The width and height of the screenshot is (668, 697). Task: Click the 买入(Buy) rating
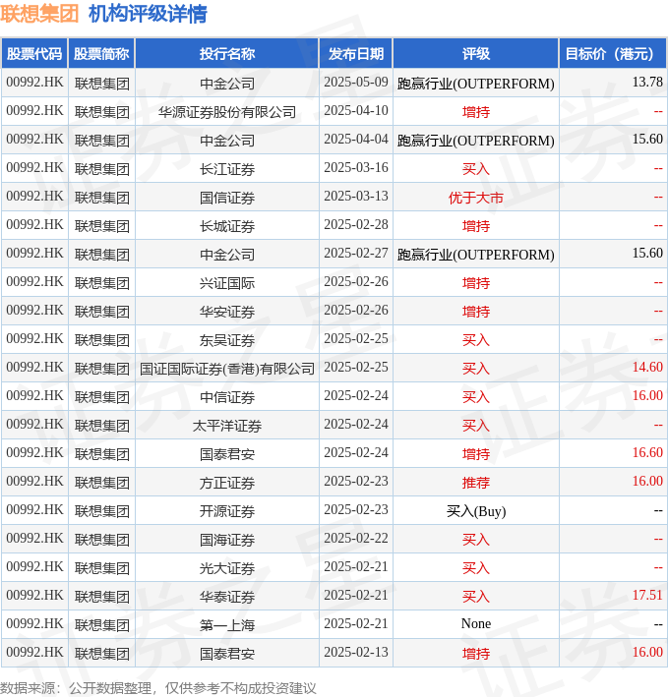(x=476, y=511)
